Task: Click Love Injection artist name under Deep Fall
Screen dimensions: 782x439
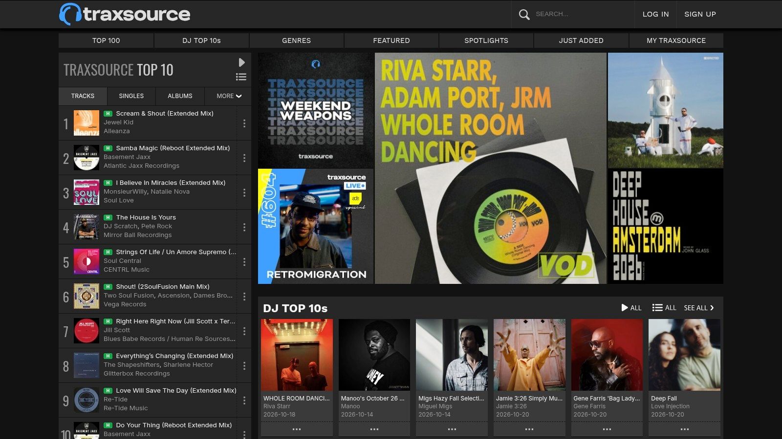Action: coord(670,406)
